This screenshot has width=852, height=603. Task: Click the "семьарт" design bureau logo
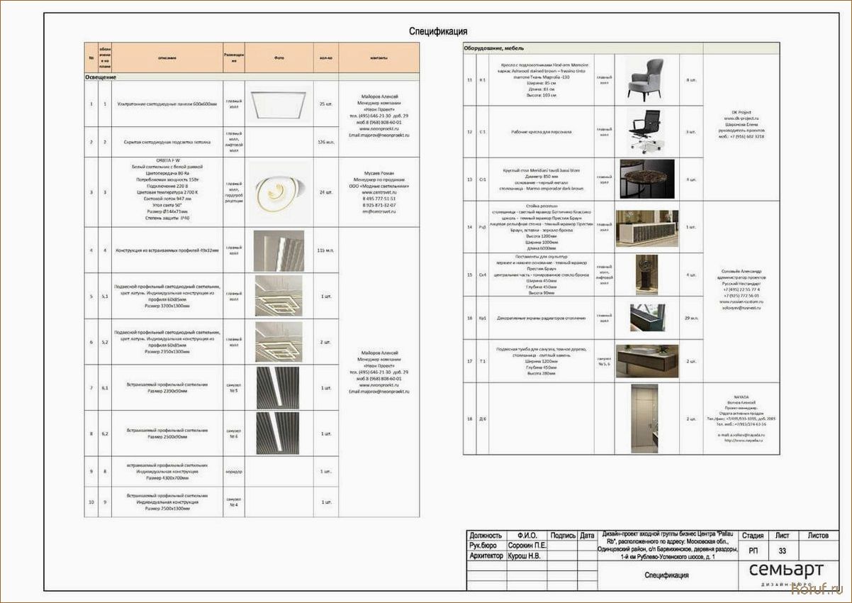(x=787, y=573)
